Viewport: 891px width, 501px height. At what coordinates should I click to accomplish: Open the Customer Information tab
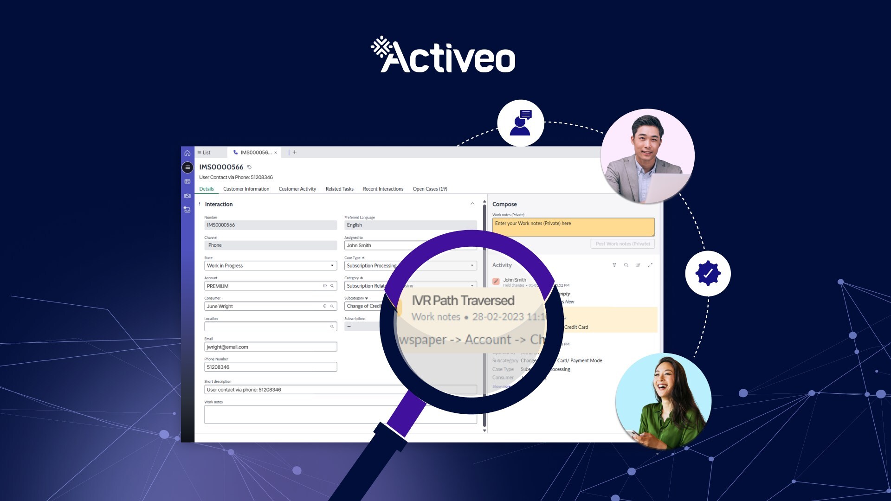pos(246,189)
